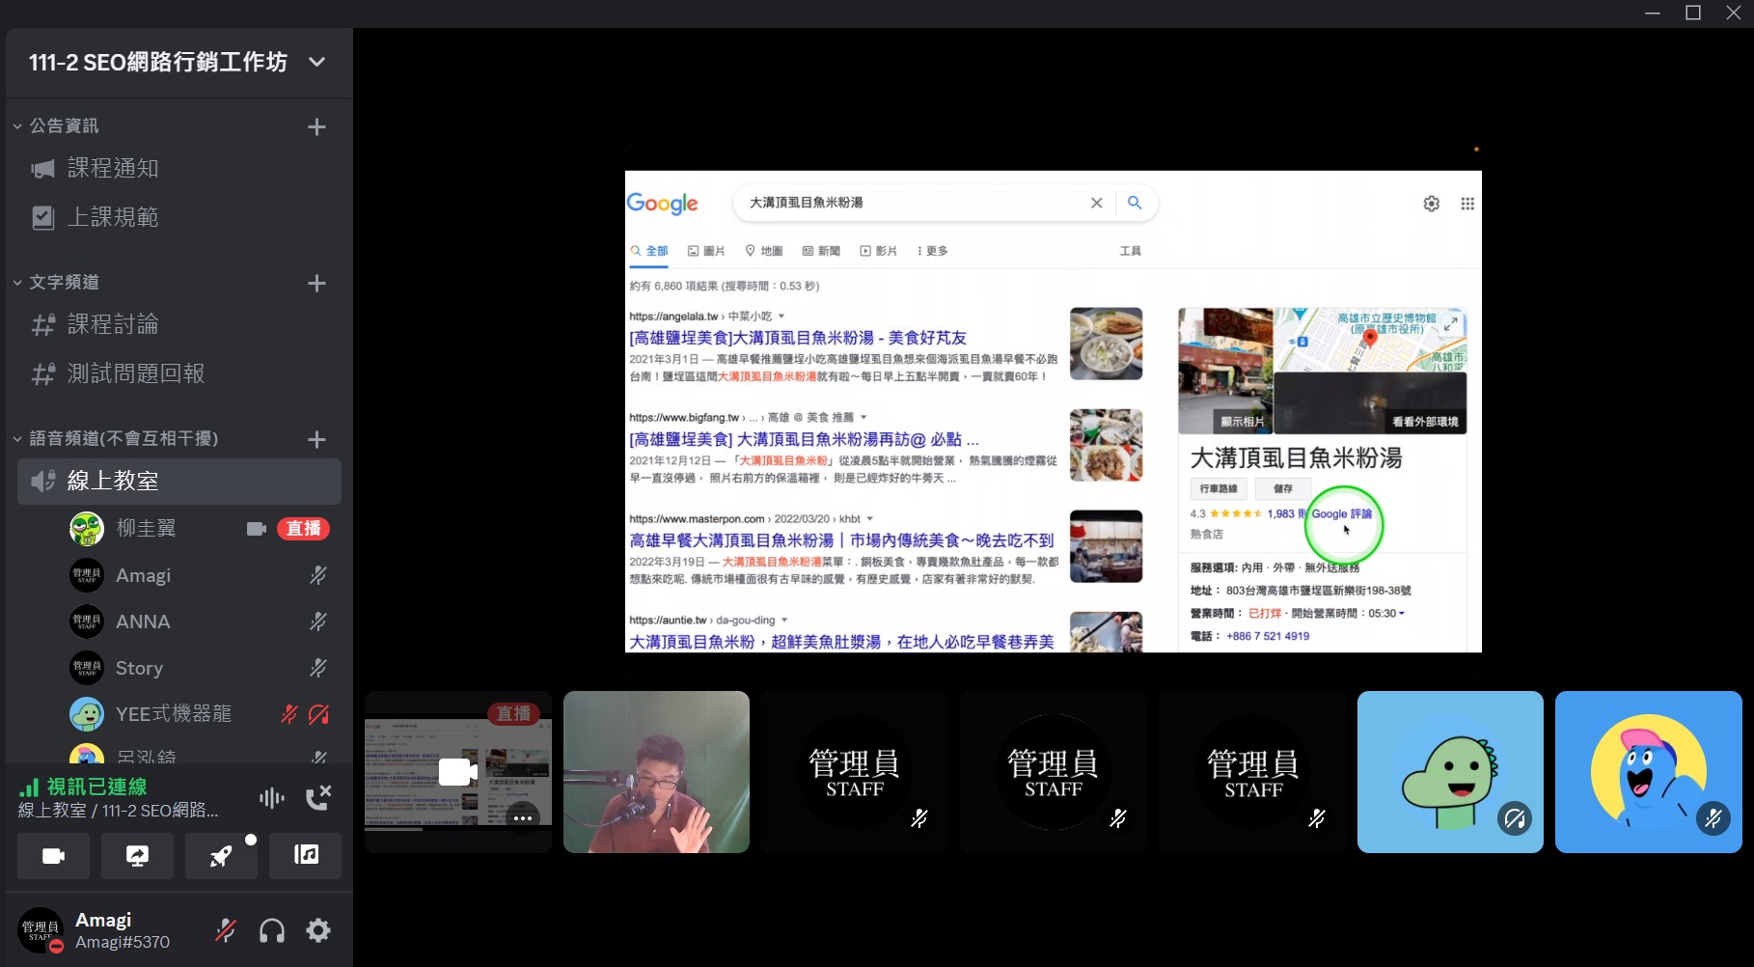Click the muted mic icon beside Story
Viewport: 1754px width, 967px height.
pyautogui.click(x=317, y=668)
